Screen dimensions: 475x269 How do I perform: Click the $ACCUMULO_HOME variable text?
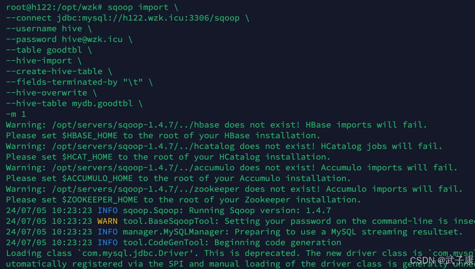97,178
